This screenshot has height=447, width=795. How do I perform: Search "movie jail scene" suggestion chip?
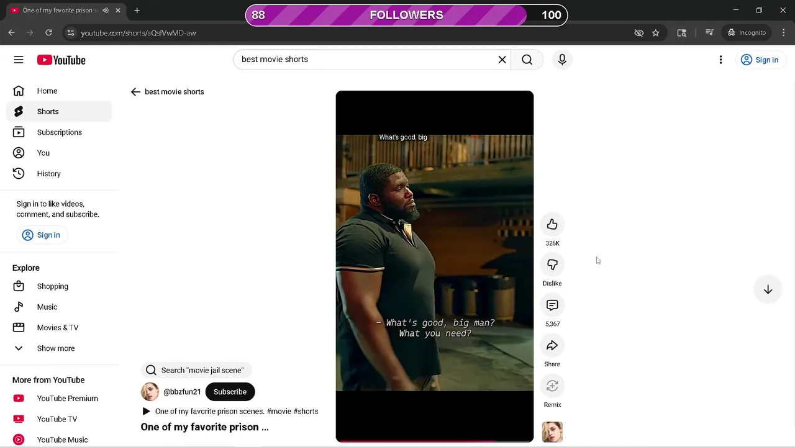click(x=195, y=370)
